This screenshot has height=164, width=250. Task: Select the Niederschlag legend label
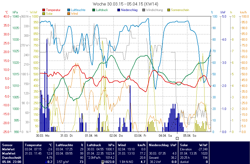[x=129, y=10]
